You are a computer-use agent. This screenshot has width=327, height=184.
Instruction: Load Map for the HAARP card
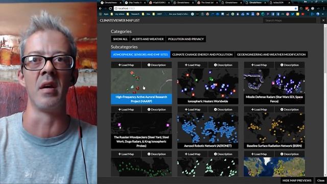coord(126,65)
